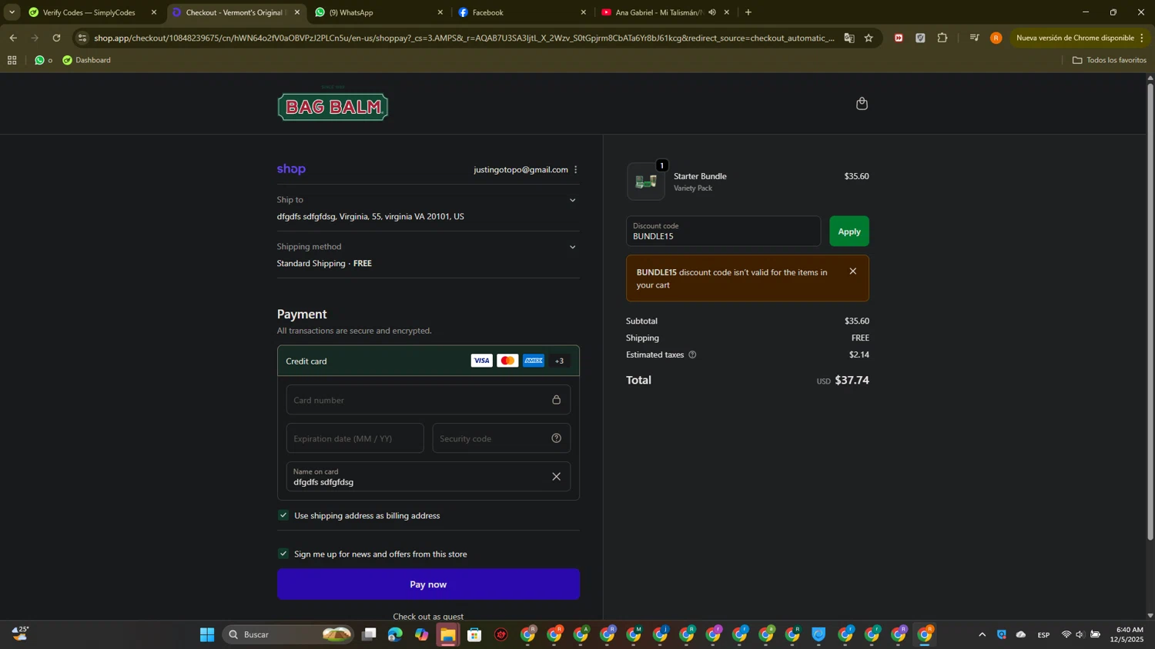This screenshot has height=649, width=1155.
Task: Click Nueva versión de Chrome disponible button
Action: click(1079, 38)
